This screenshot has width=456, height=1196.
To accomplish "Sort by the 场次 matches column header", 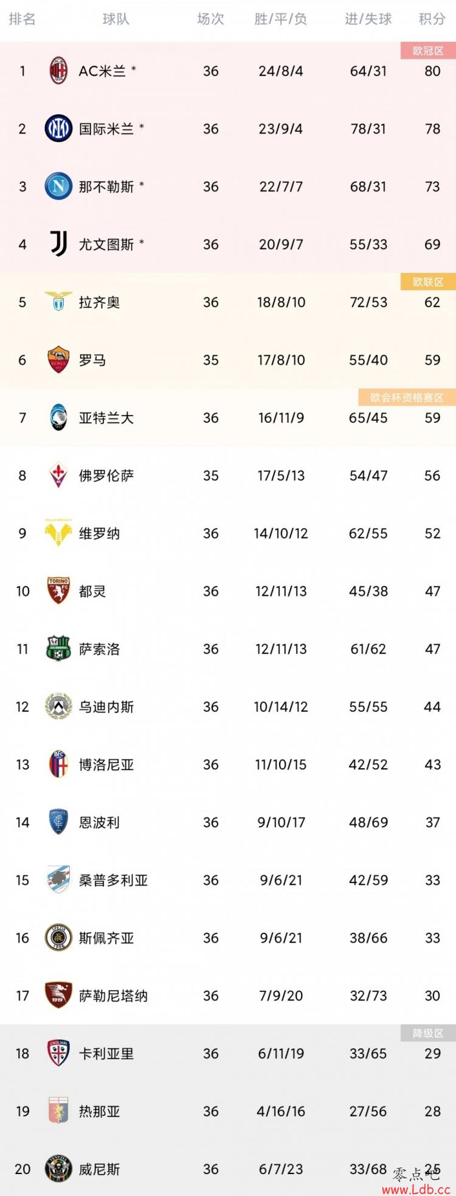I will click(x=210, y=19).
